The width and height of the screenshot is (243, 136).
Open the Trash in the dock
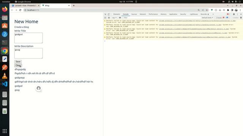click(x=5, y=111)
